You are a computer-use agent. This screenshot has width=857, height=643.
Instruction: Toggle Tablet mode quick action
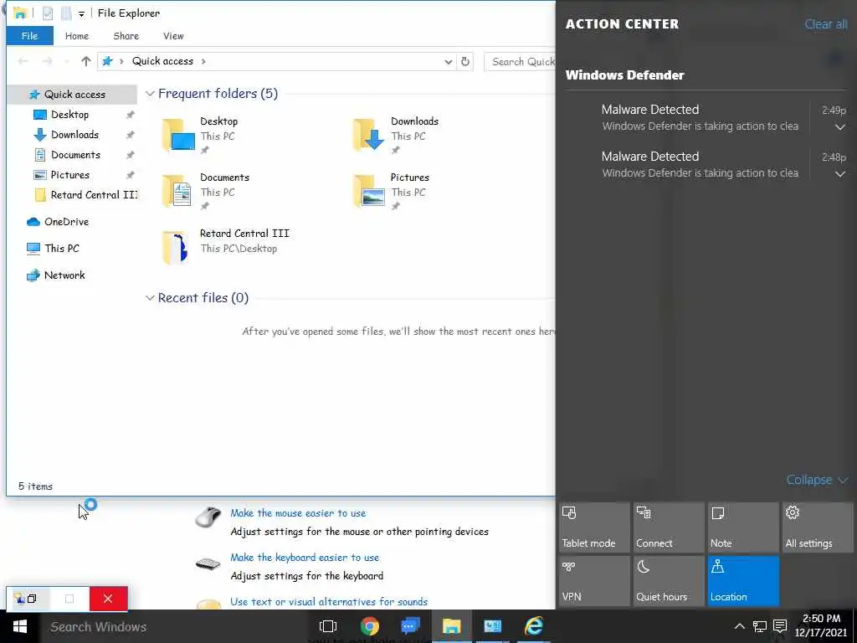click(x=594, y=527)
